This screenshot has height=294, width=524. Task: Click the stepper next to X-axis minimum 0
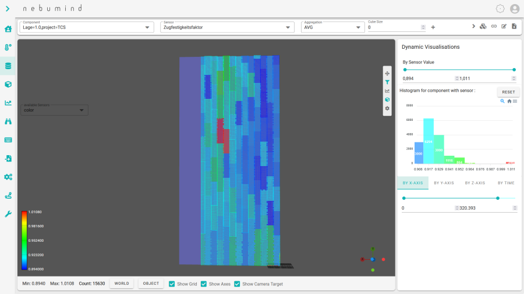pyautogui.click(x=457, y=208)
